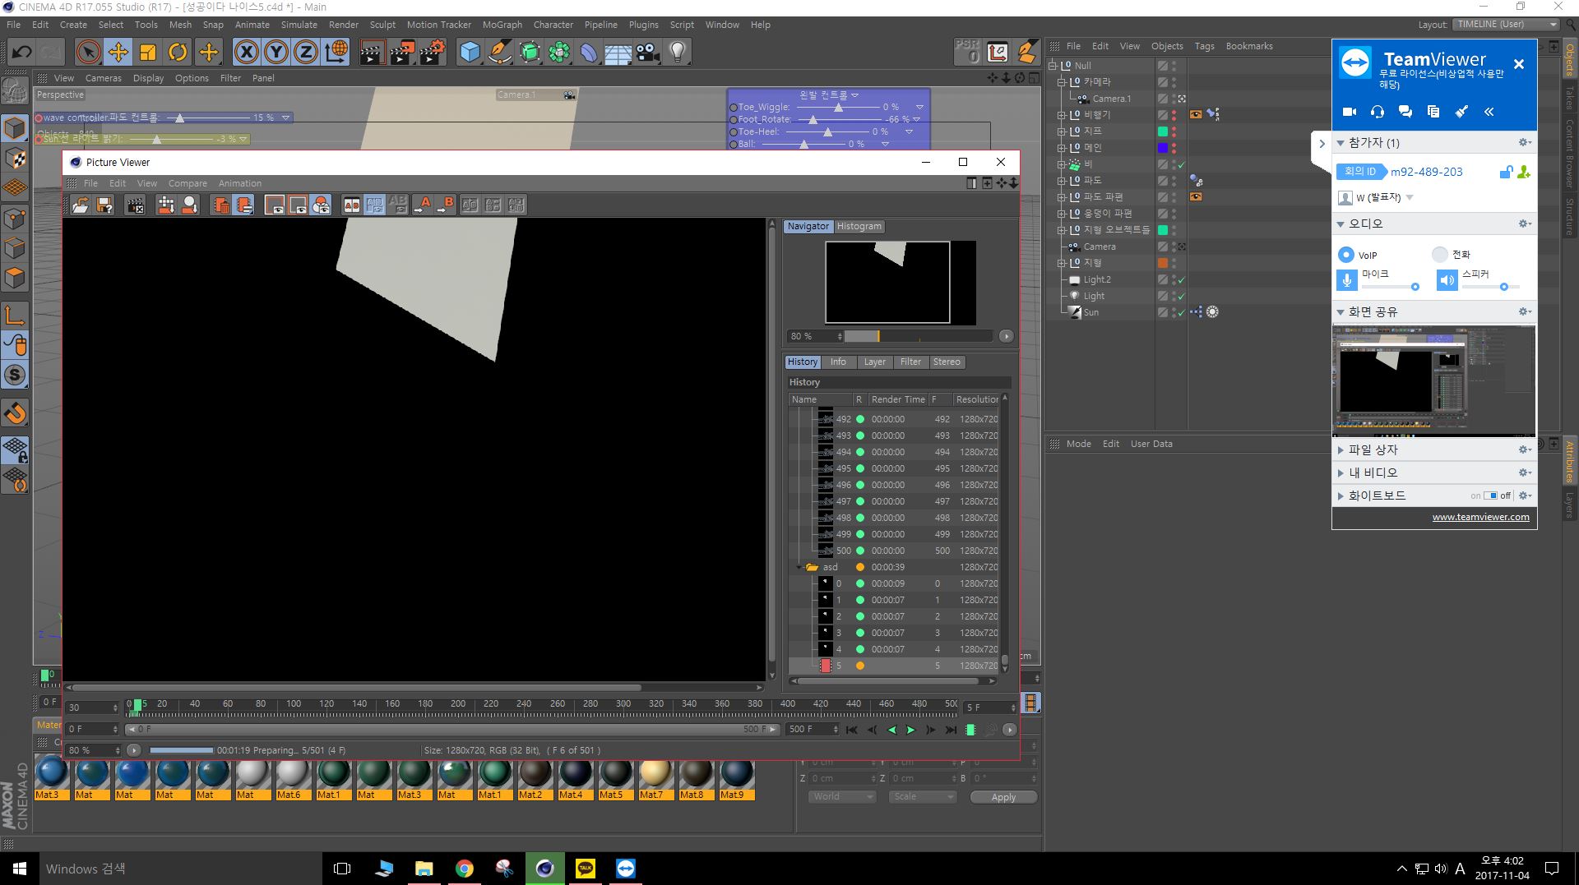Toggle Z axis lock icon

(306, 53)
